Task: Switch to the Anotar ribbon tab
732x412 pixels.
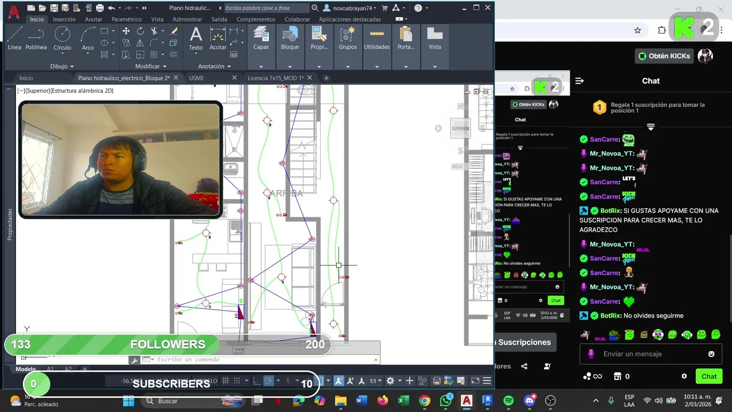Action: coord(93,19)
